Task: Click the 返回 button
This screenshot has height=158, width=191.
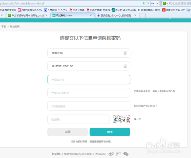Action: coord(68,132)
